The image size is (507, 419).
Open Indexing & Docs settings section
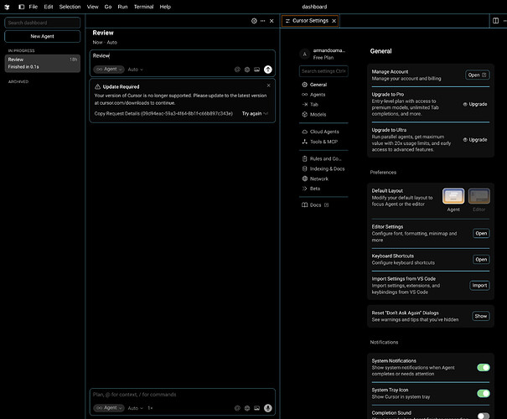(323, 168)
